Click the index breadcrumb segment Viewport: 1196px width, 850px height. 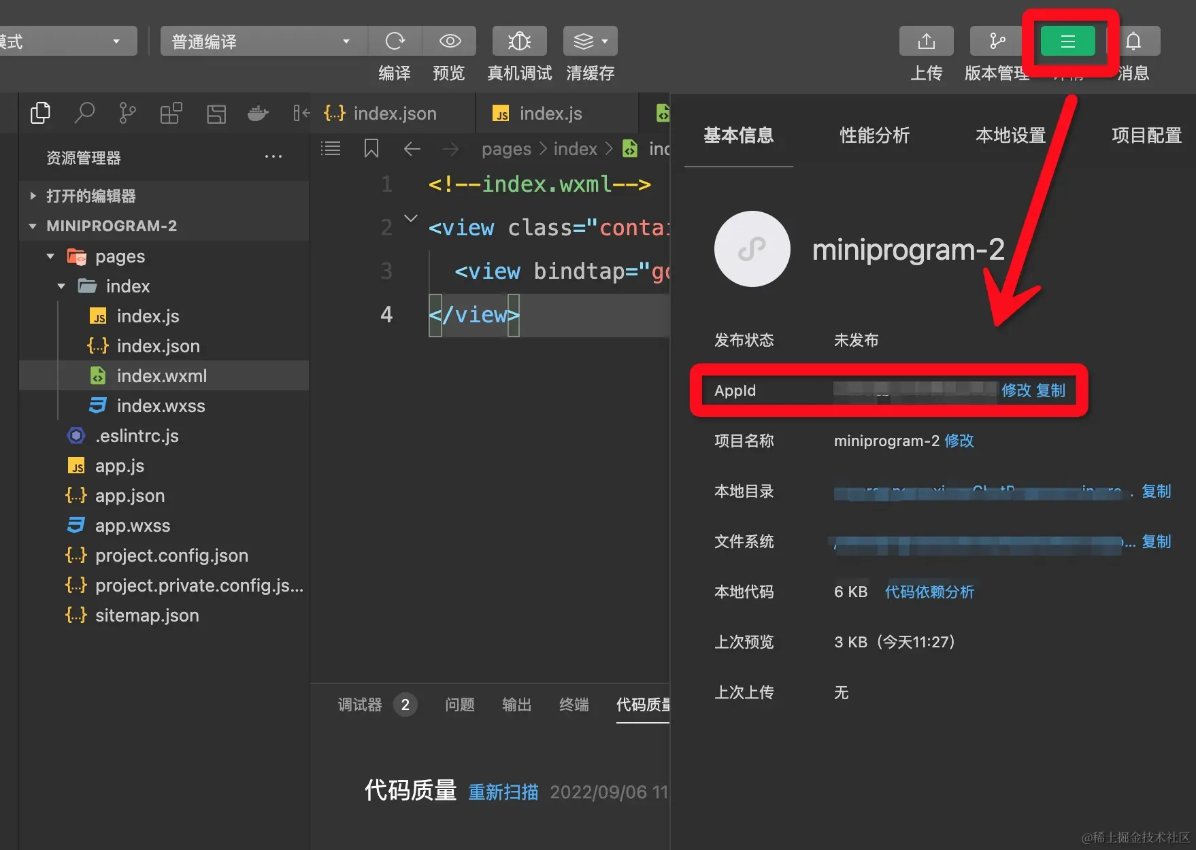[576, 149]
